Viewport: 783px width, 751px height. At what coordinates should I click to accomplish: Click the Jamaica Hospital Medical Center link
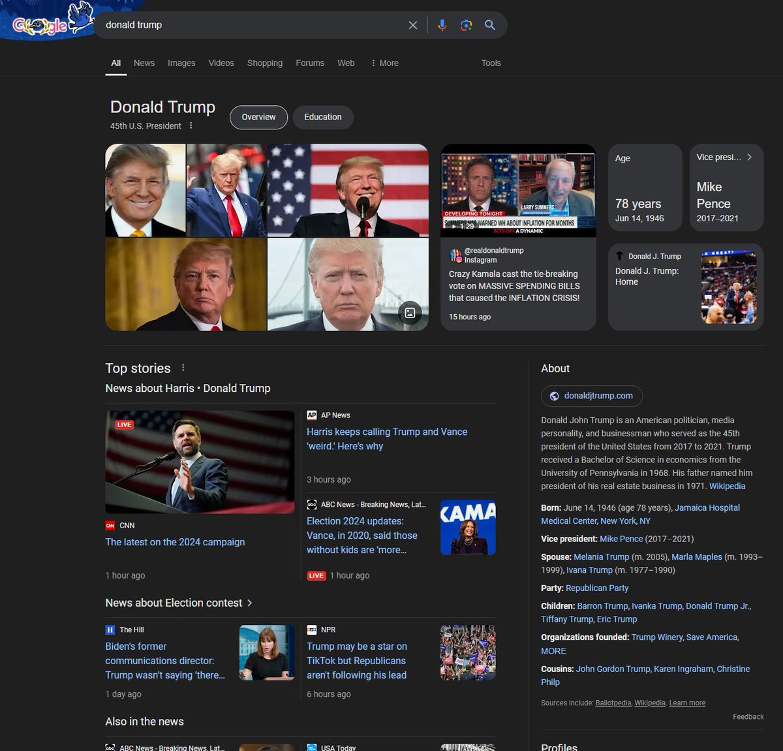641,514
